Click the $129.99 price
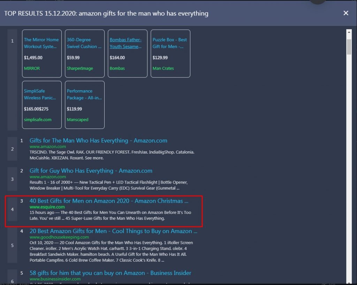 160,57
